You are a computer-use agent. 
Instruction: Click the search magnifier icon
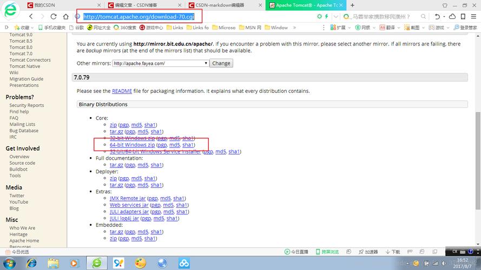[423, 16]
